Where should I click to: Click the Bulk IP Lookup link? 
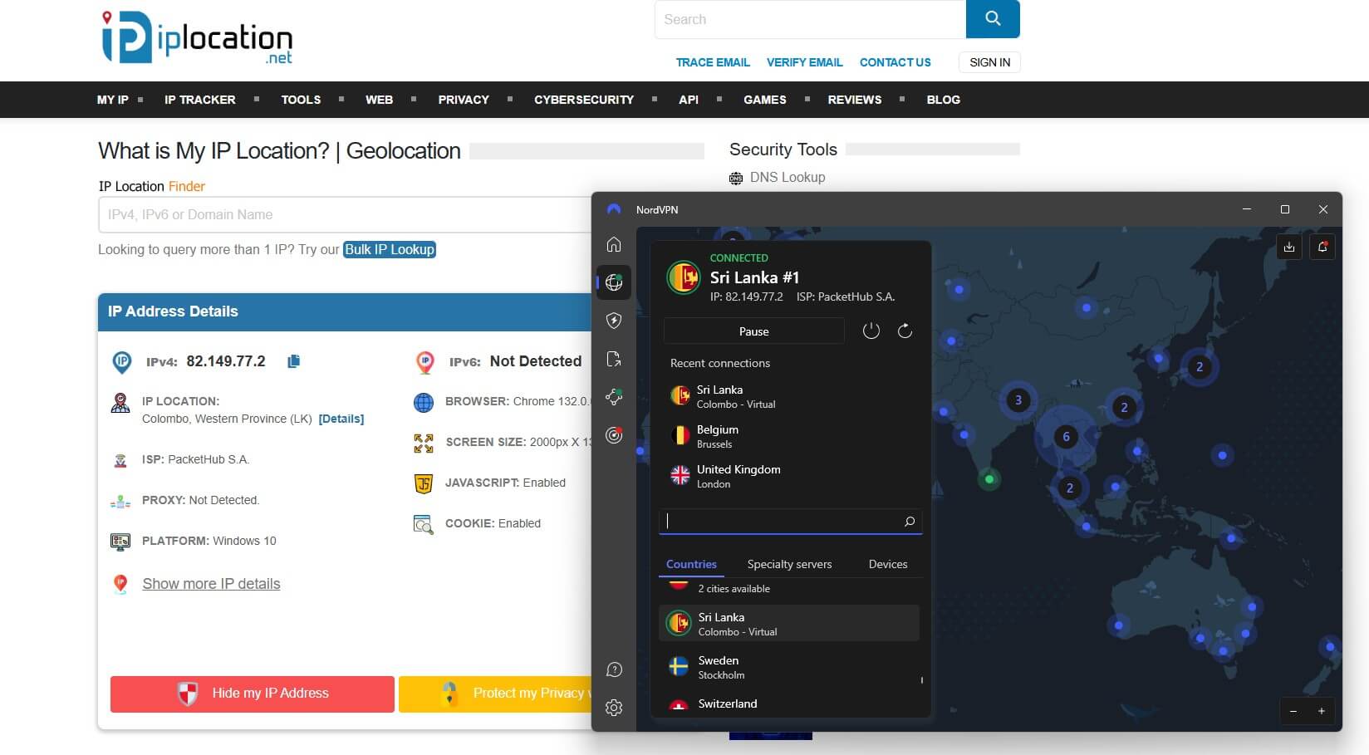(x=390, y=249)
